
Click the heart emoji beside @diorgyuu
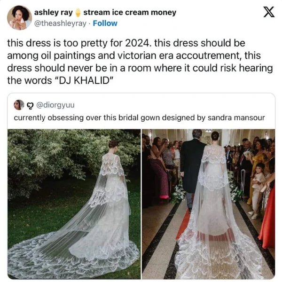pyautogui.click(x=30, y=106)
